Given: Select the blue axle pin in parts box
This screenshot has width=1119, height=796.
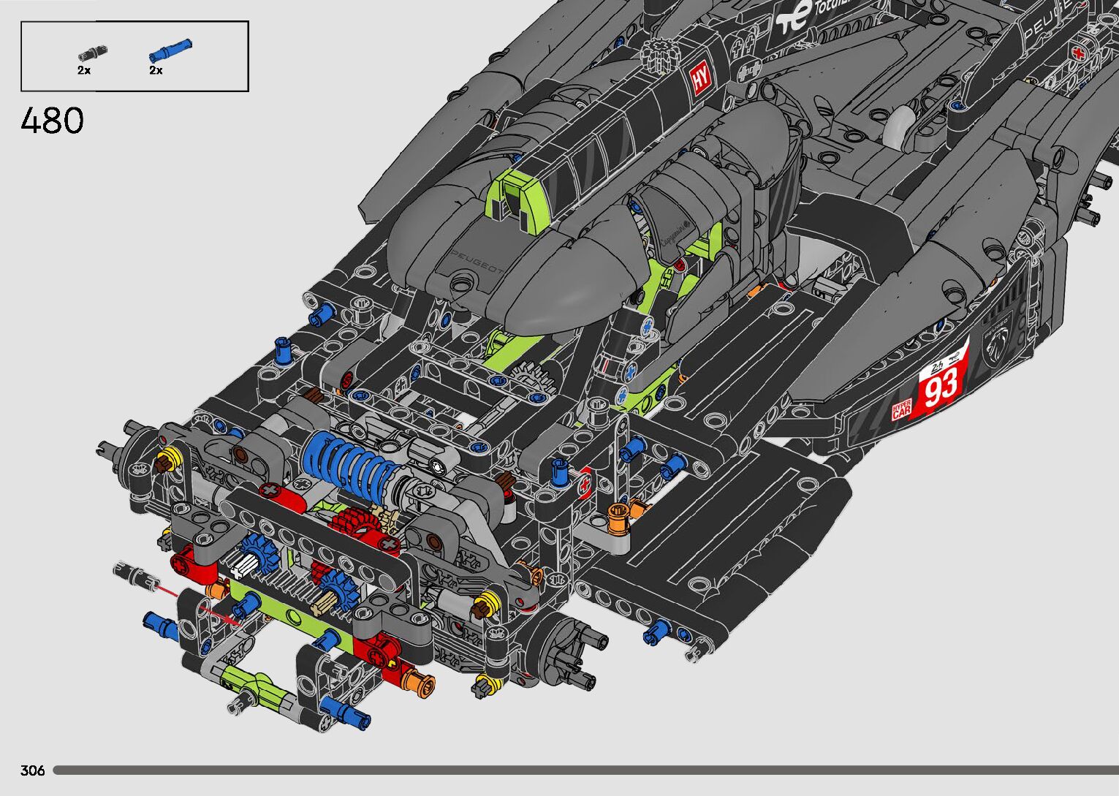Looking at the screenshot, I should [x=170, y=50].
